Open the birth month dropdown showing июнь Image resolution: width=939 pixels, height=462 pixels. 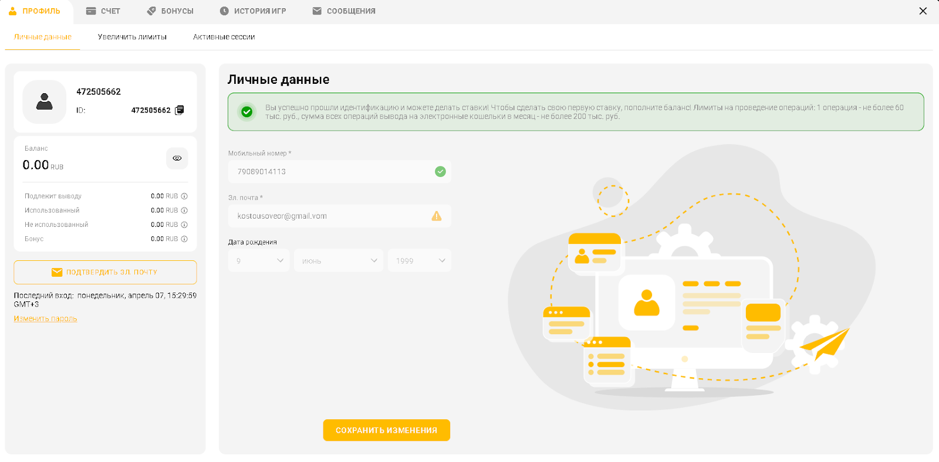click(x=339, y=260)
